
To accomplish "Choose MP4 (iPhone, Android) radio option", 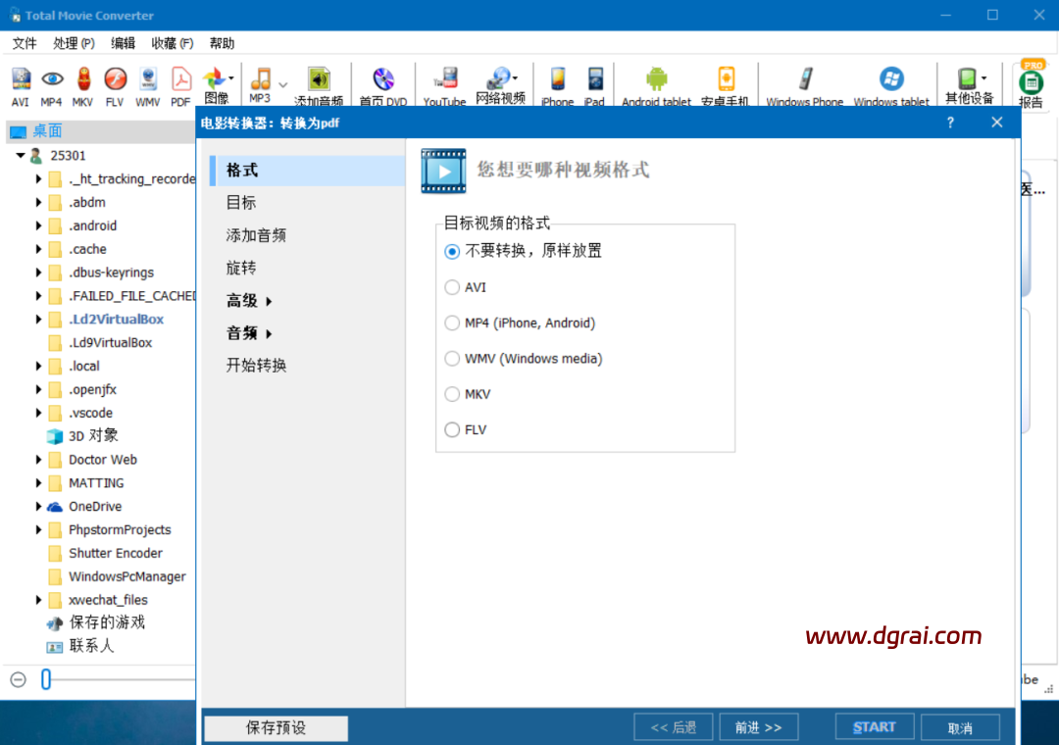I will (452, 323).
